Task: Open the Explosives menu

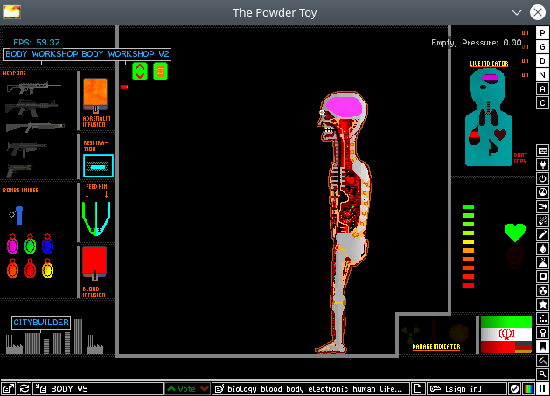Action: 543,221
